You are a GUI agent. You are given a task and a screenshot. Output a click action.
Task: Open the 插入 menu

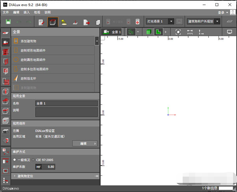pyautogui.click(x=27, y=12)
